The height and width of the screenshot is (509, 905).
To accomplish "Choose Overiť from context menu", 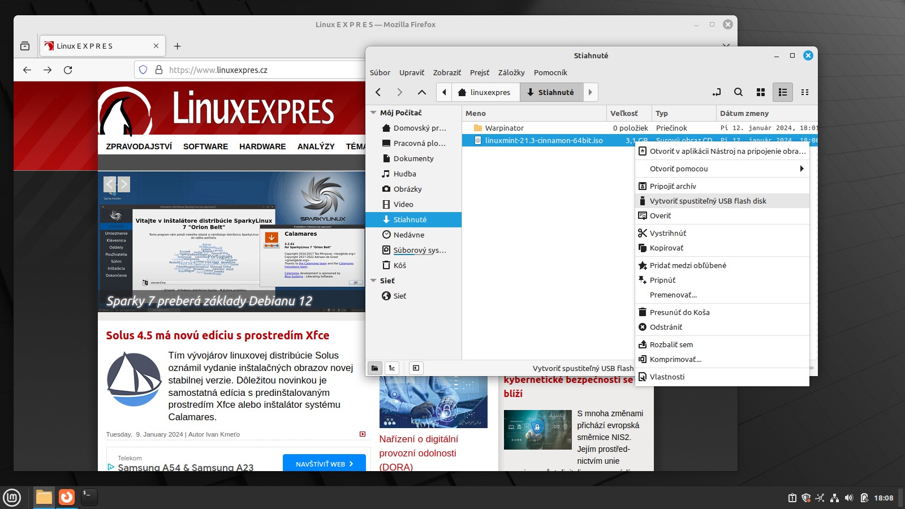I will pos(722,215).
